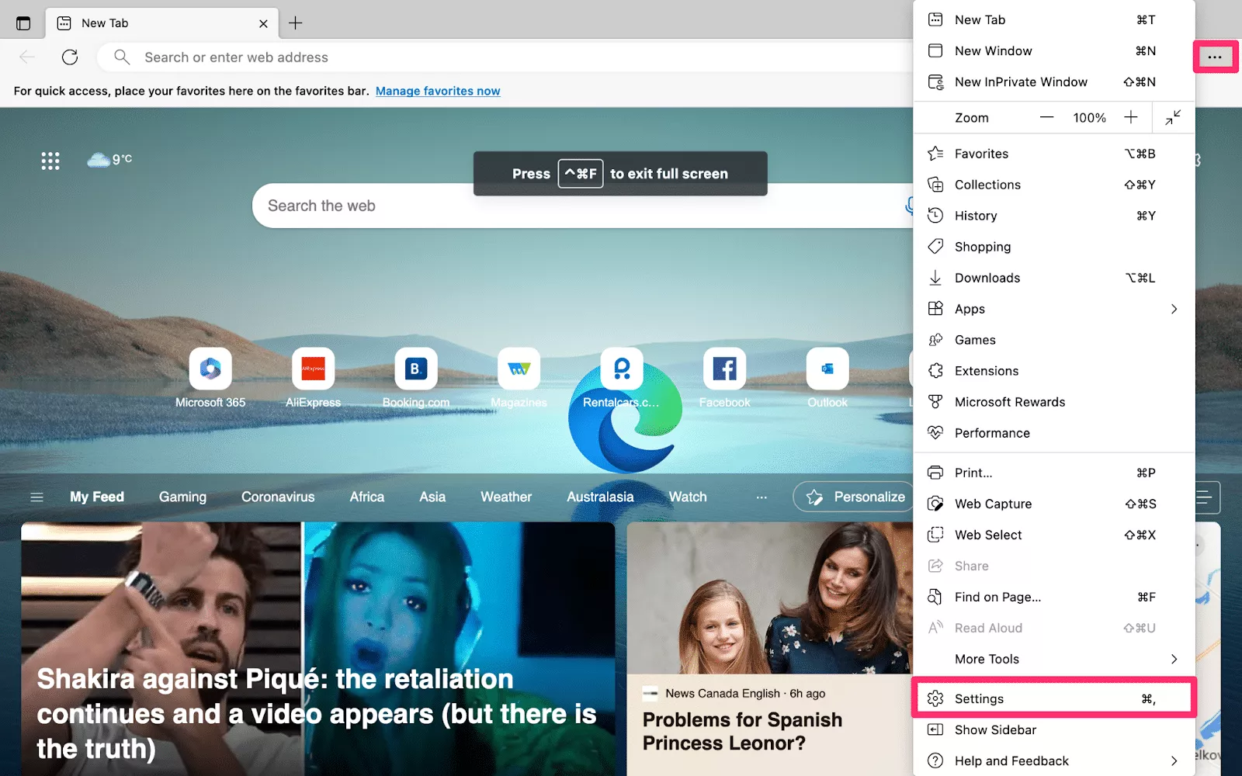
Task: Open Games menu entry
Action: pos(1053,340)
